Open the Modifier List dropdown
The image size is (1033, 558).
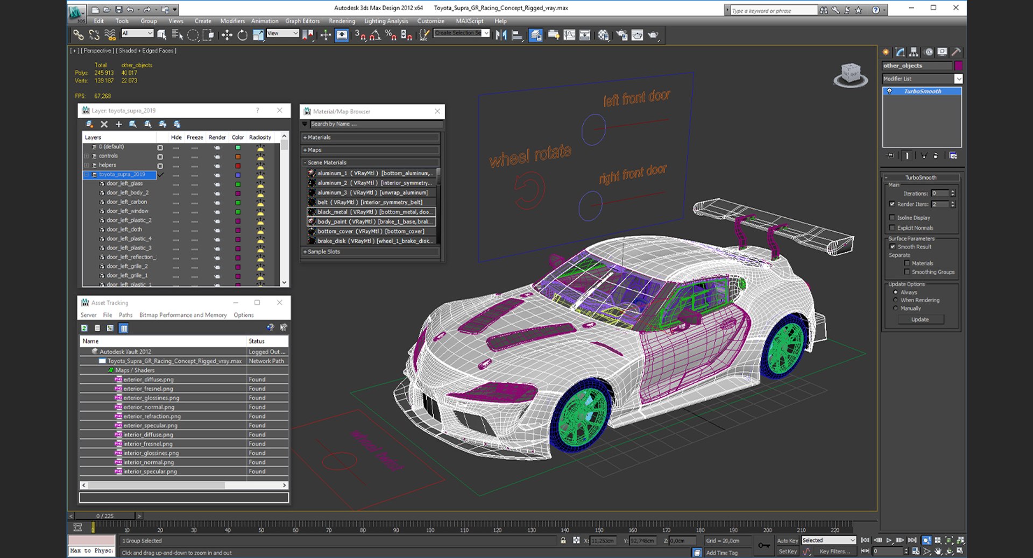point(958,78)
